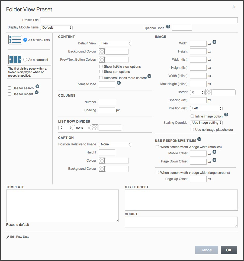Screen dimensions: 244x261
Task: Enable Autoscroll loads more content
Action: click(101, 78)
